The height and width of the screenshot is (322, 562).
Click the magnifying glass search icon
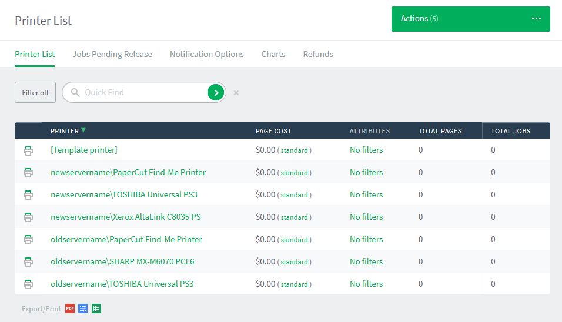pos(75,92)
